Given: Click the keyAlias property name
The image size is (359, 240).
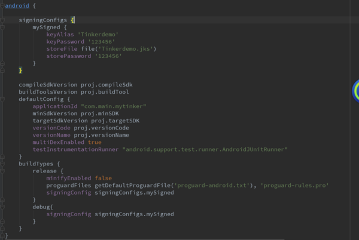Looking at the screenshot, I should pos(60,35).
